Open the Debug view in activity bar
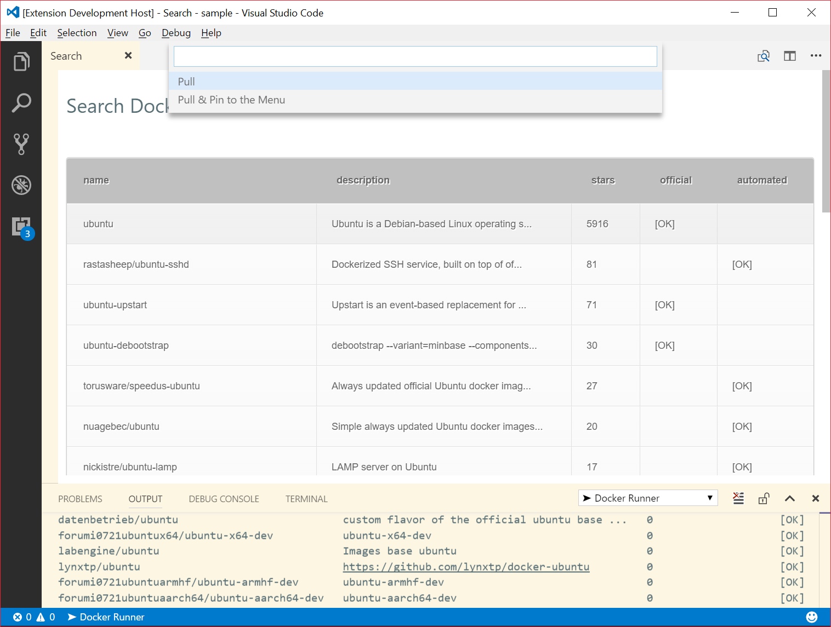 21,185
